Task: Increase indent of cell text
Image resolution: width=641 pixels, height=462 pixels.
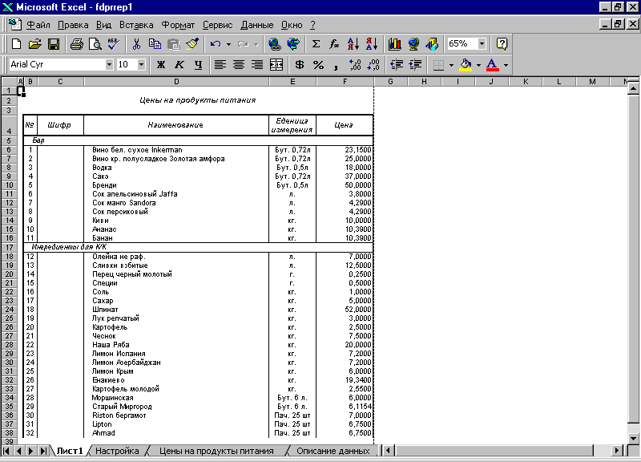Action: coord(415,65)
